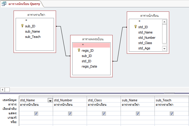Click the criteria cell under std_Name

point(36,117)
